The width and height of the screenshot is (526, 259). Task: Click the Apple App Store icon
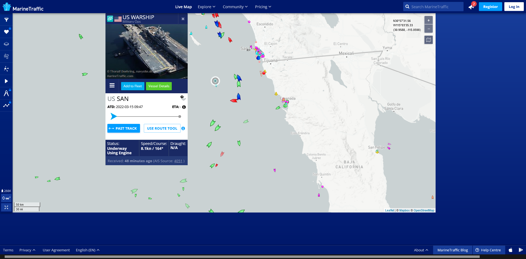[510, 250]
